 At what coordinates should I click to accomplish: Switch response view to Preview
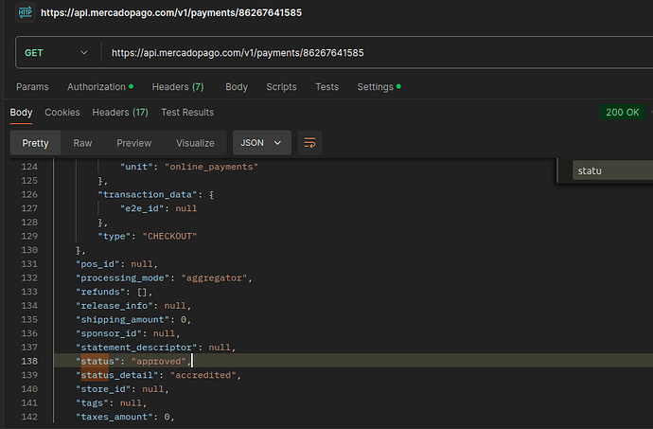point(133,143)
